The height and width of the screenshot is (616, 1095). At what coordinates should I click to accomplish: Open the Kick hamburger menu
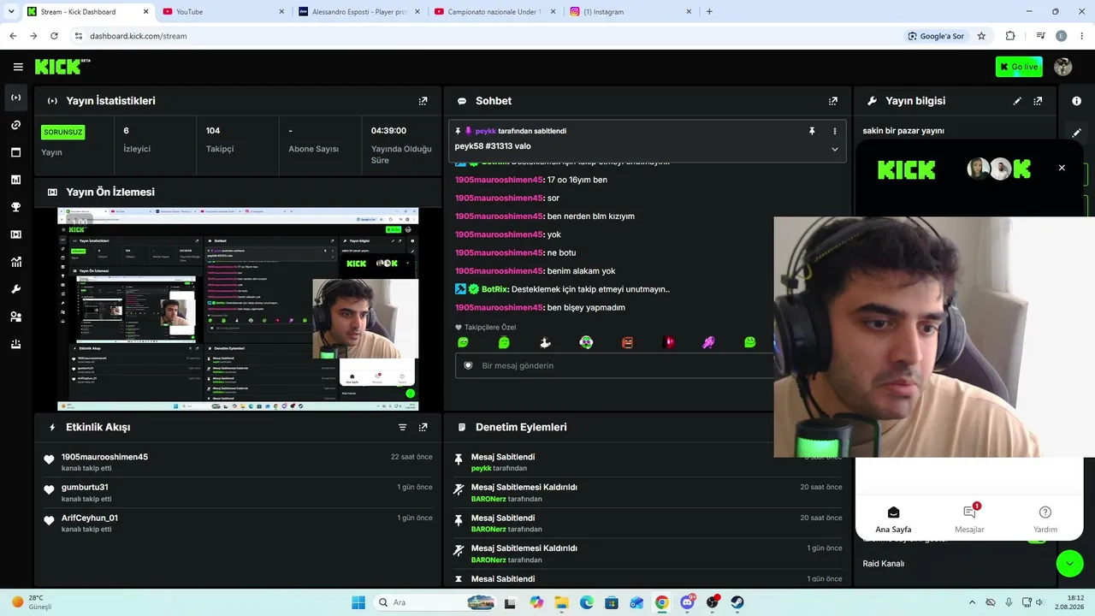click(x=18, y=67)
